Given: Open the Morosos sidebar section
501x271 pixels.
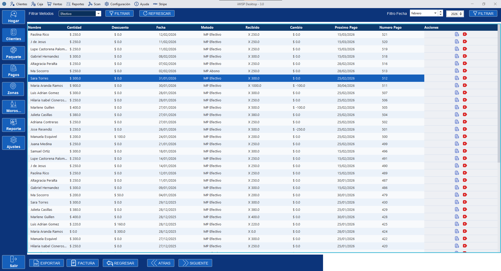Looking at the screenshot, I should pyautogui.click(x=14, y=107).
